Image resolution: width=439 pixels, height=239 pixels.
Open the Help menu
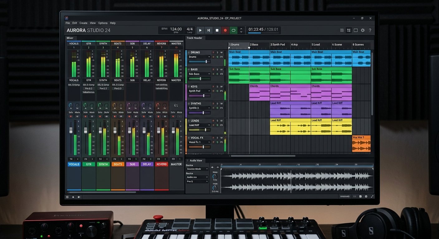[113, 23]
